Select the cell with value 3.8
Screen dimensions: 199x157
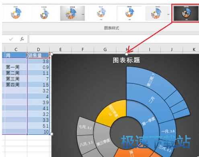click(39, 61)
